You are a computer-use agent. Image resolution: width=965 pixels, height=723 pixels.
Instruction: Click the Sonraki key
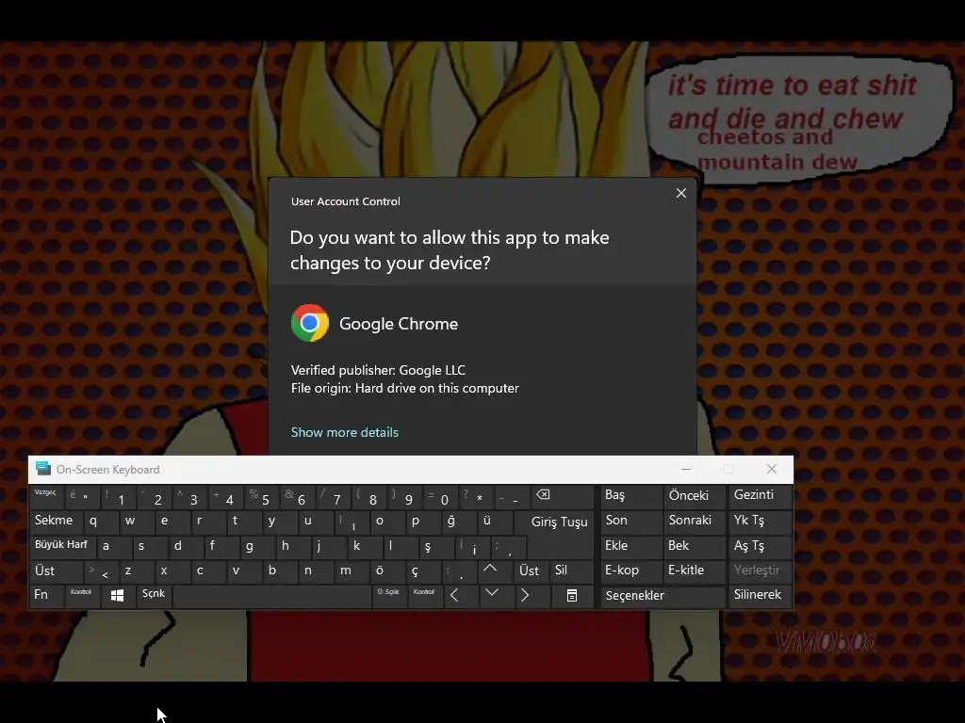pyautogui.click(x=695, y=521)
